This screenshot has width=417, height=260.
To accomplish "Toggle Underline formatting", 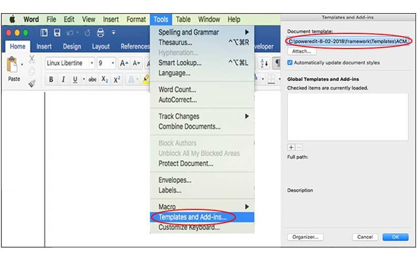I will [x=75, y=79].
